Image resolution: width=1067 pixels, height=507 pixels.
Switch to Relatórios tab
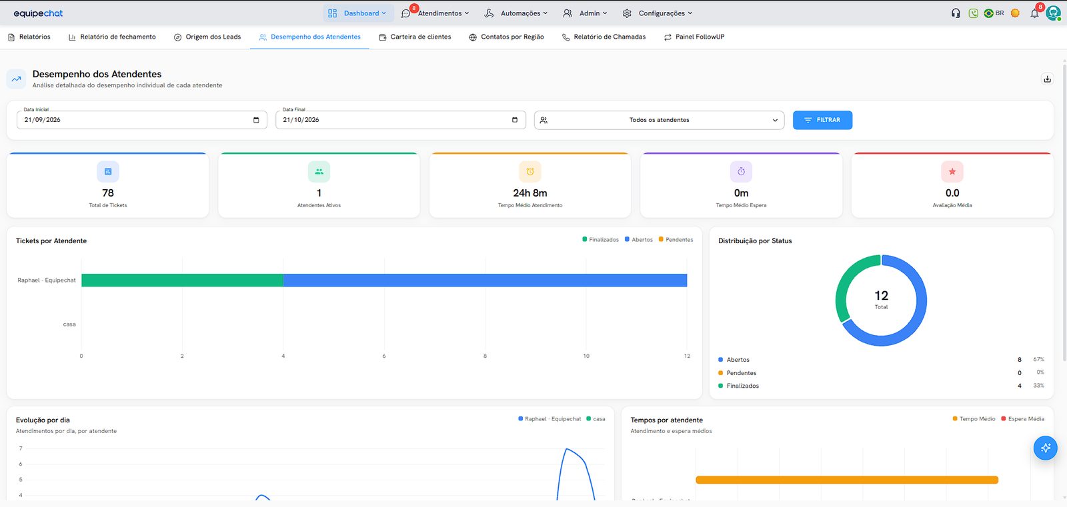(29, 37)
